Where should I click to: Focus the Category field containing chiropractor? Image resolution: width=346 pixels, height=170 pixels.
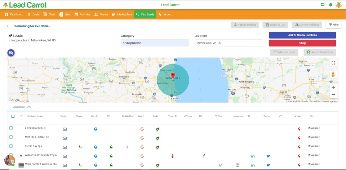pyautogui.click(x=155, y=43)
